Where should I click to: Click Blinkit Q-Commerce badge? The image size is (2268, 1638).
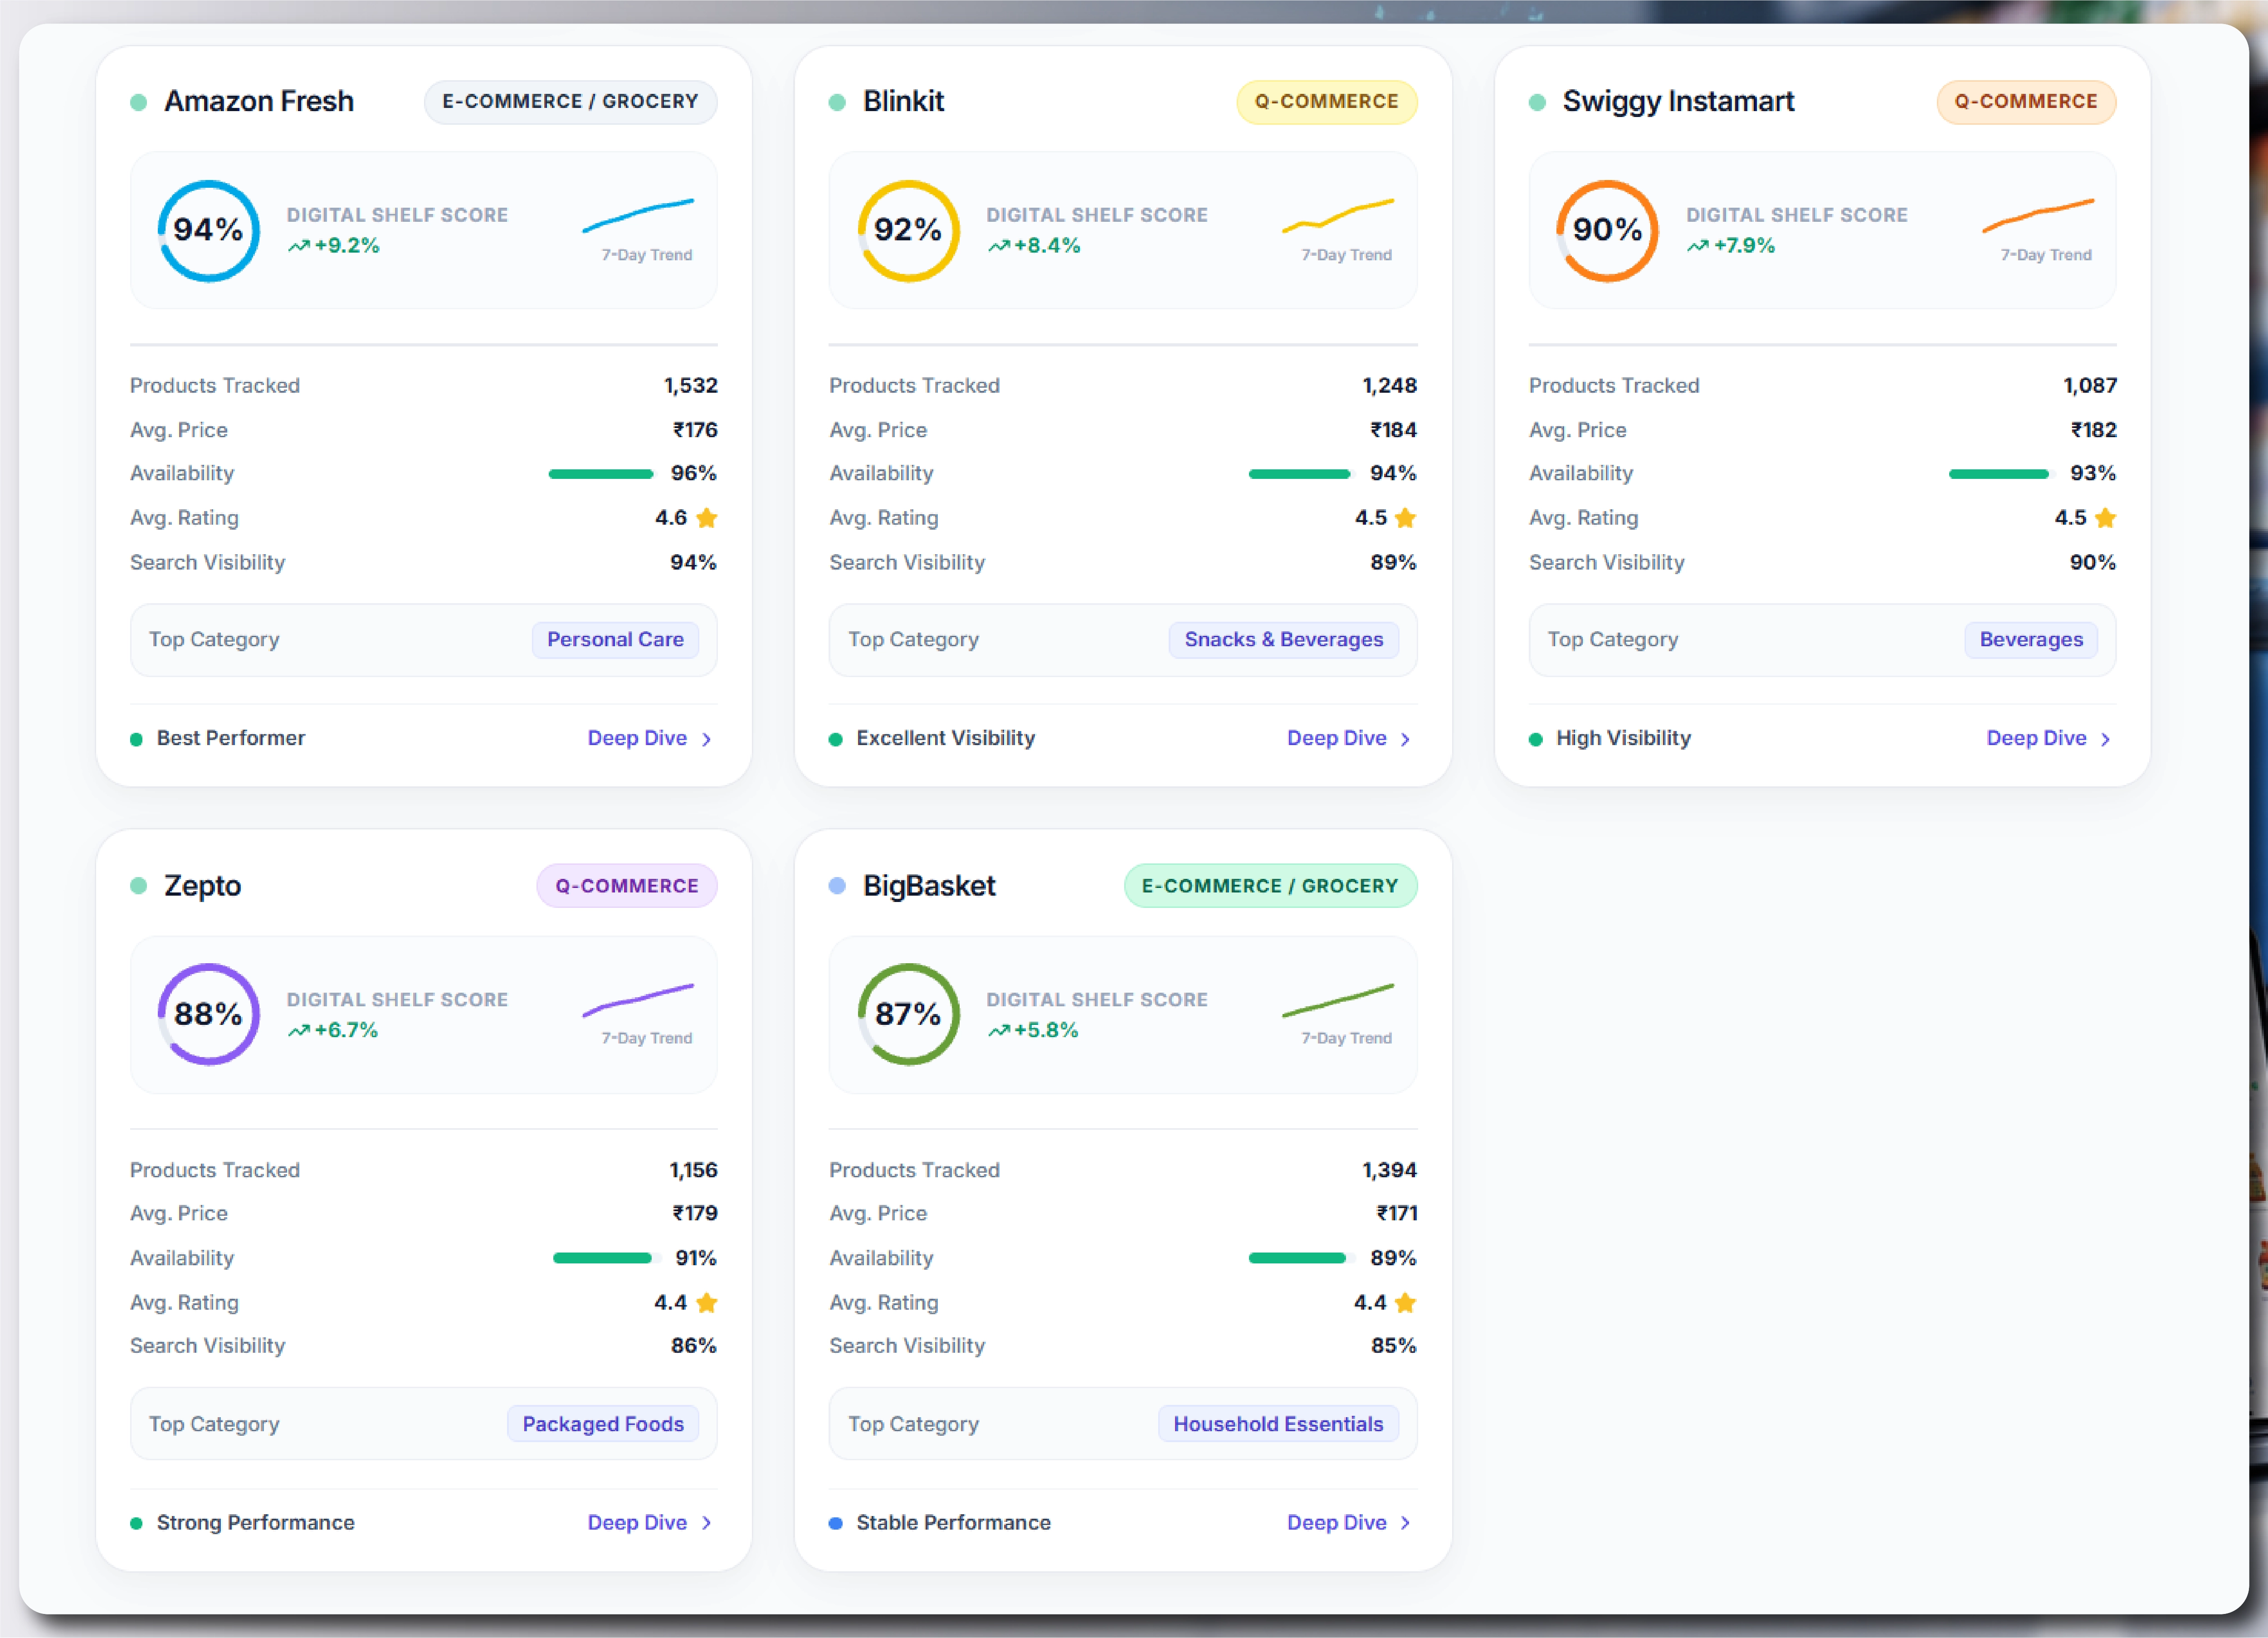[1327, 102]
